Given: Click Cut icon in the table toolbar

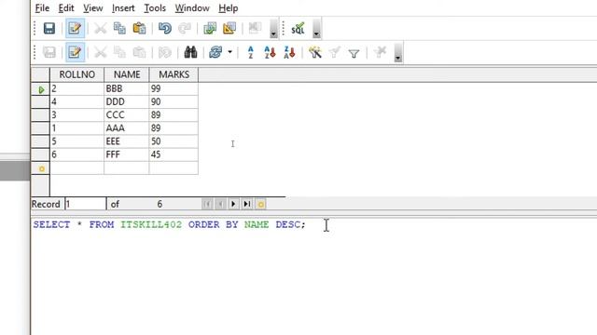Looking at the screenshot, I should 100,52.
